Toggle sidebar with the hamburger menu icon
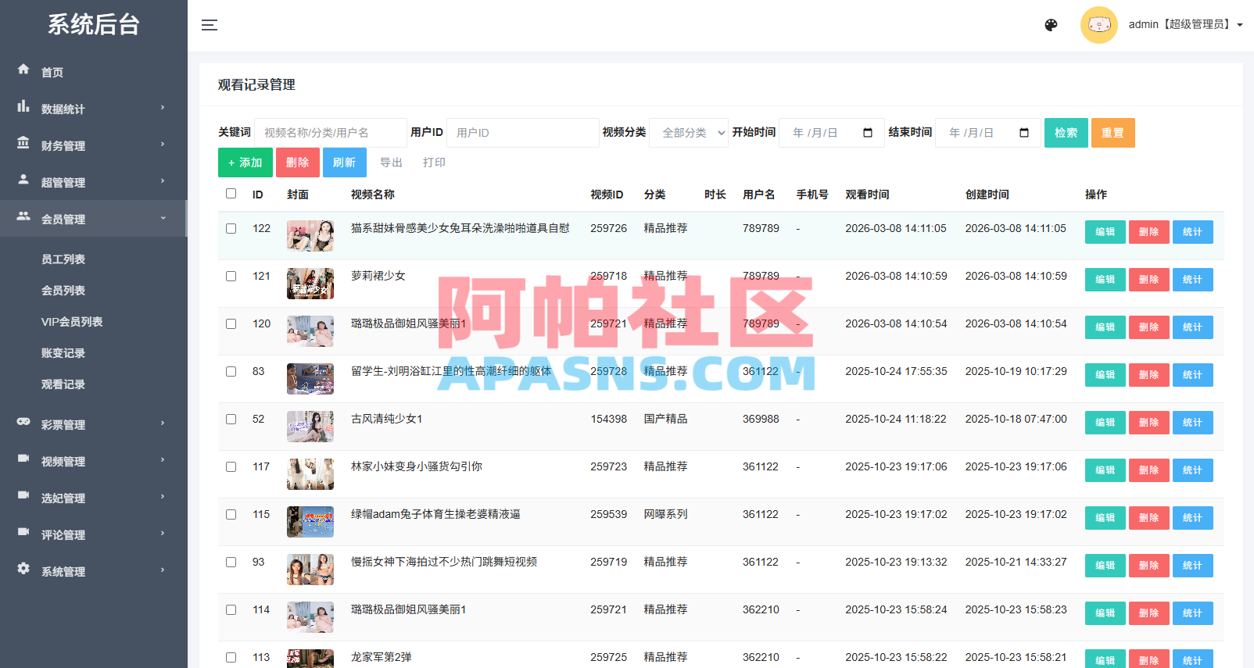Screen dimensions: 1254x668 pos(210,25)
